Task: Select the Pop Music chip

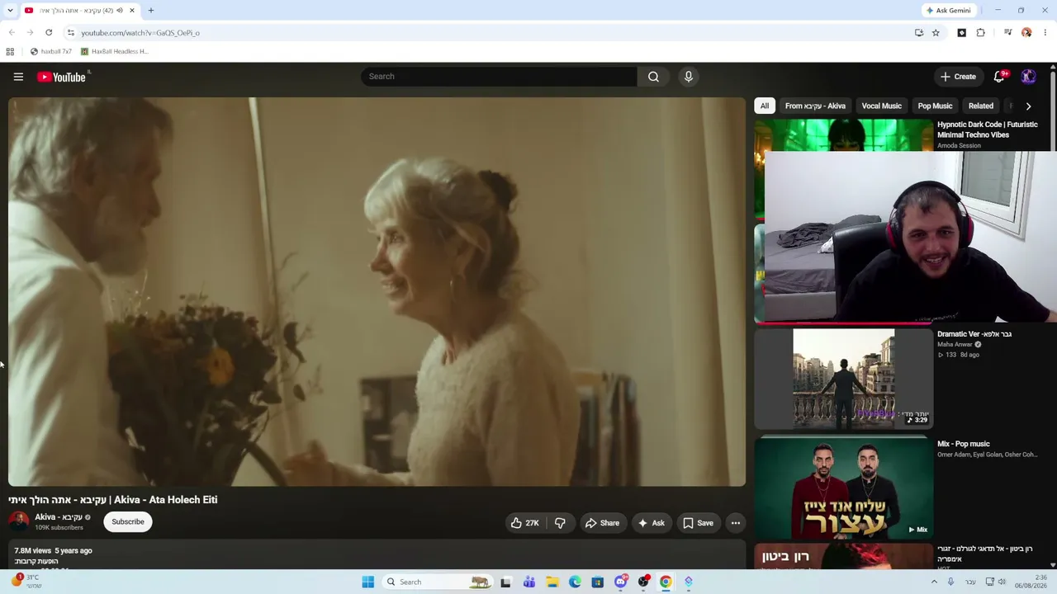Action: [x=935, y=106]
